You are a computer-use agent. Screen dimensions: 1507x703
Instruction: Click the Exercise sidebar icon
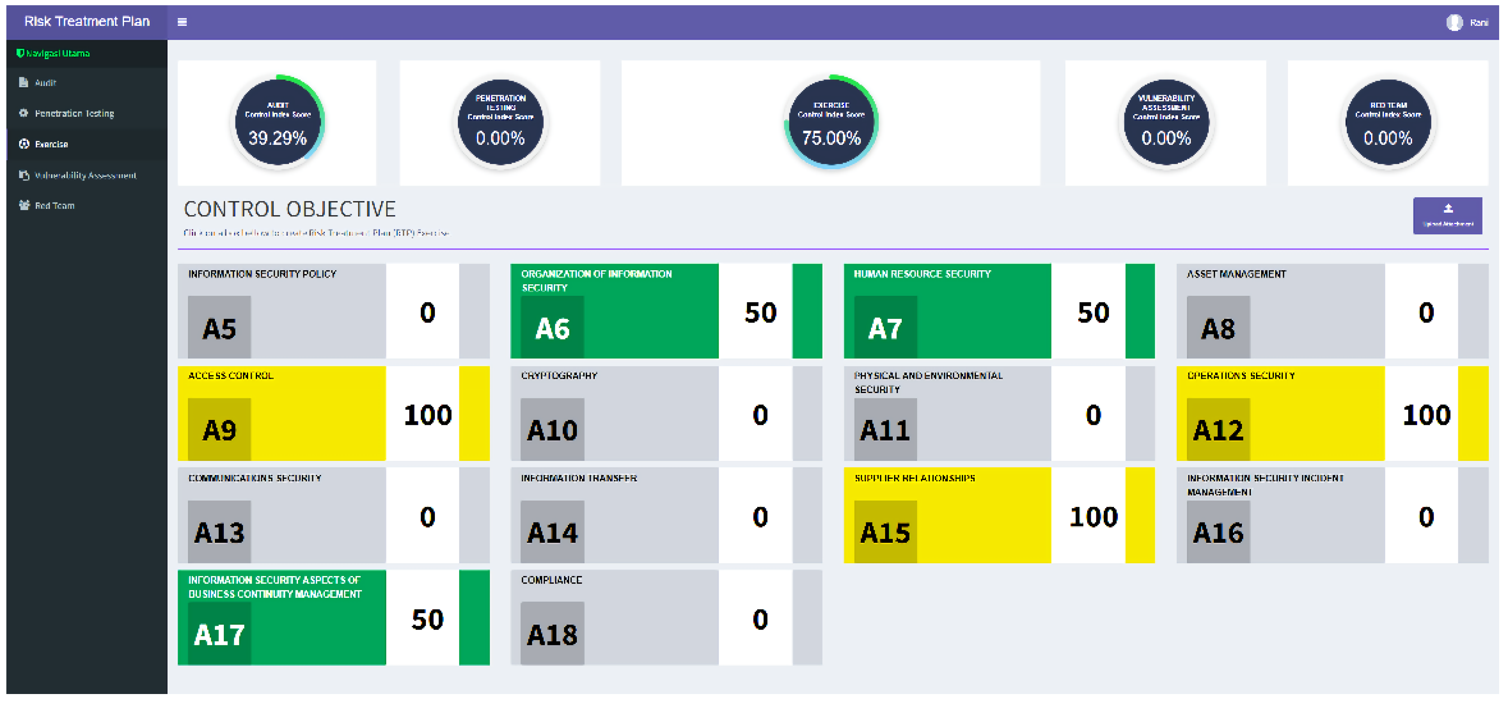pos(24,144)
